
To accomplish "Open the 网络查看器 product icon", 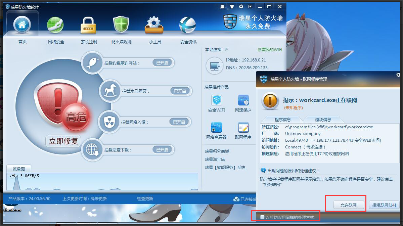I will coord(217,128).
